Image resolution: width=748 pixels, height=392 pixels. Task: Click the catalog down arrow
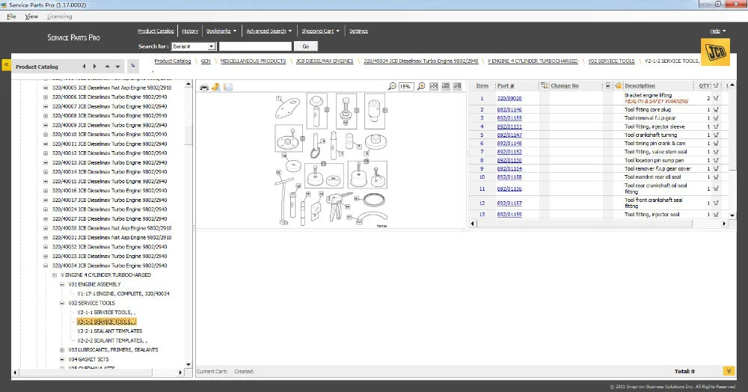pyautogui.click(x=118, y=67)
